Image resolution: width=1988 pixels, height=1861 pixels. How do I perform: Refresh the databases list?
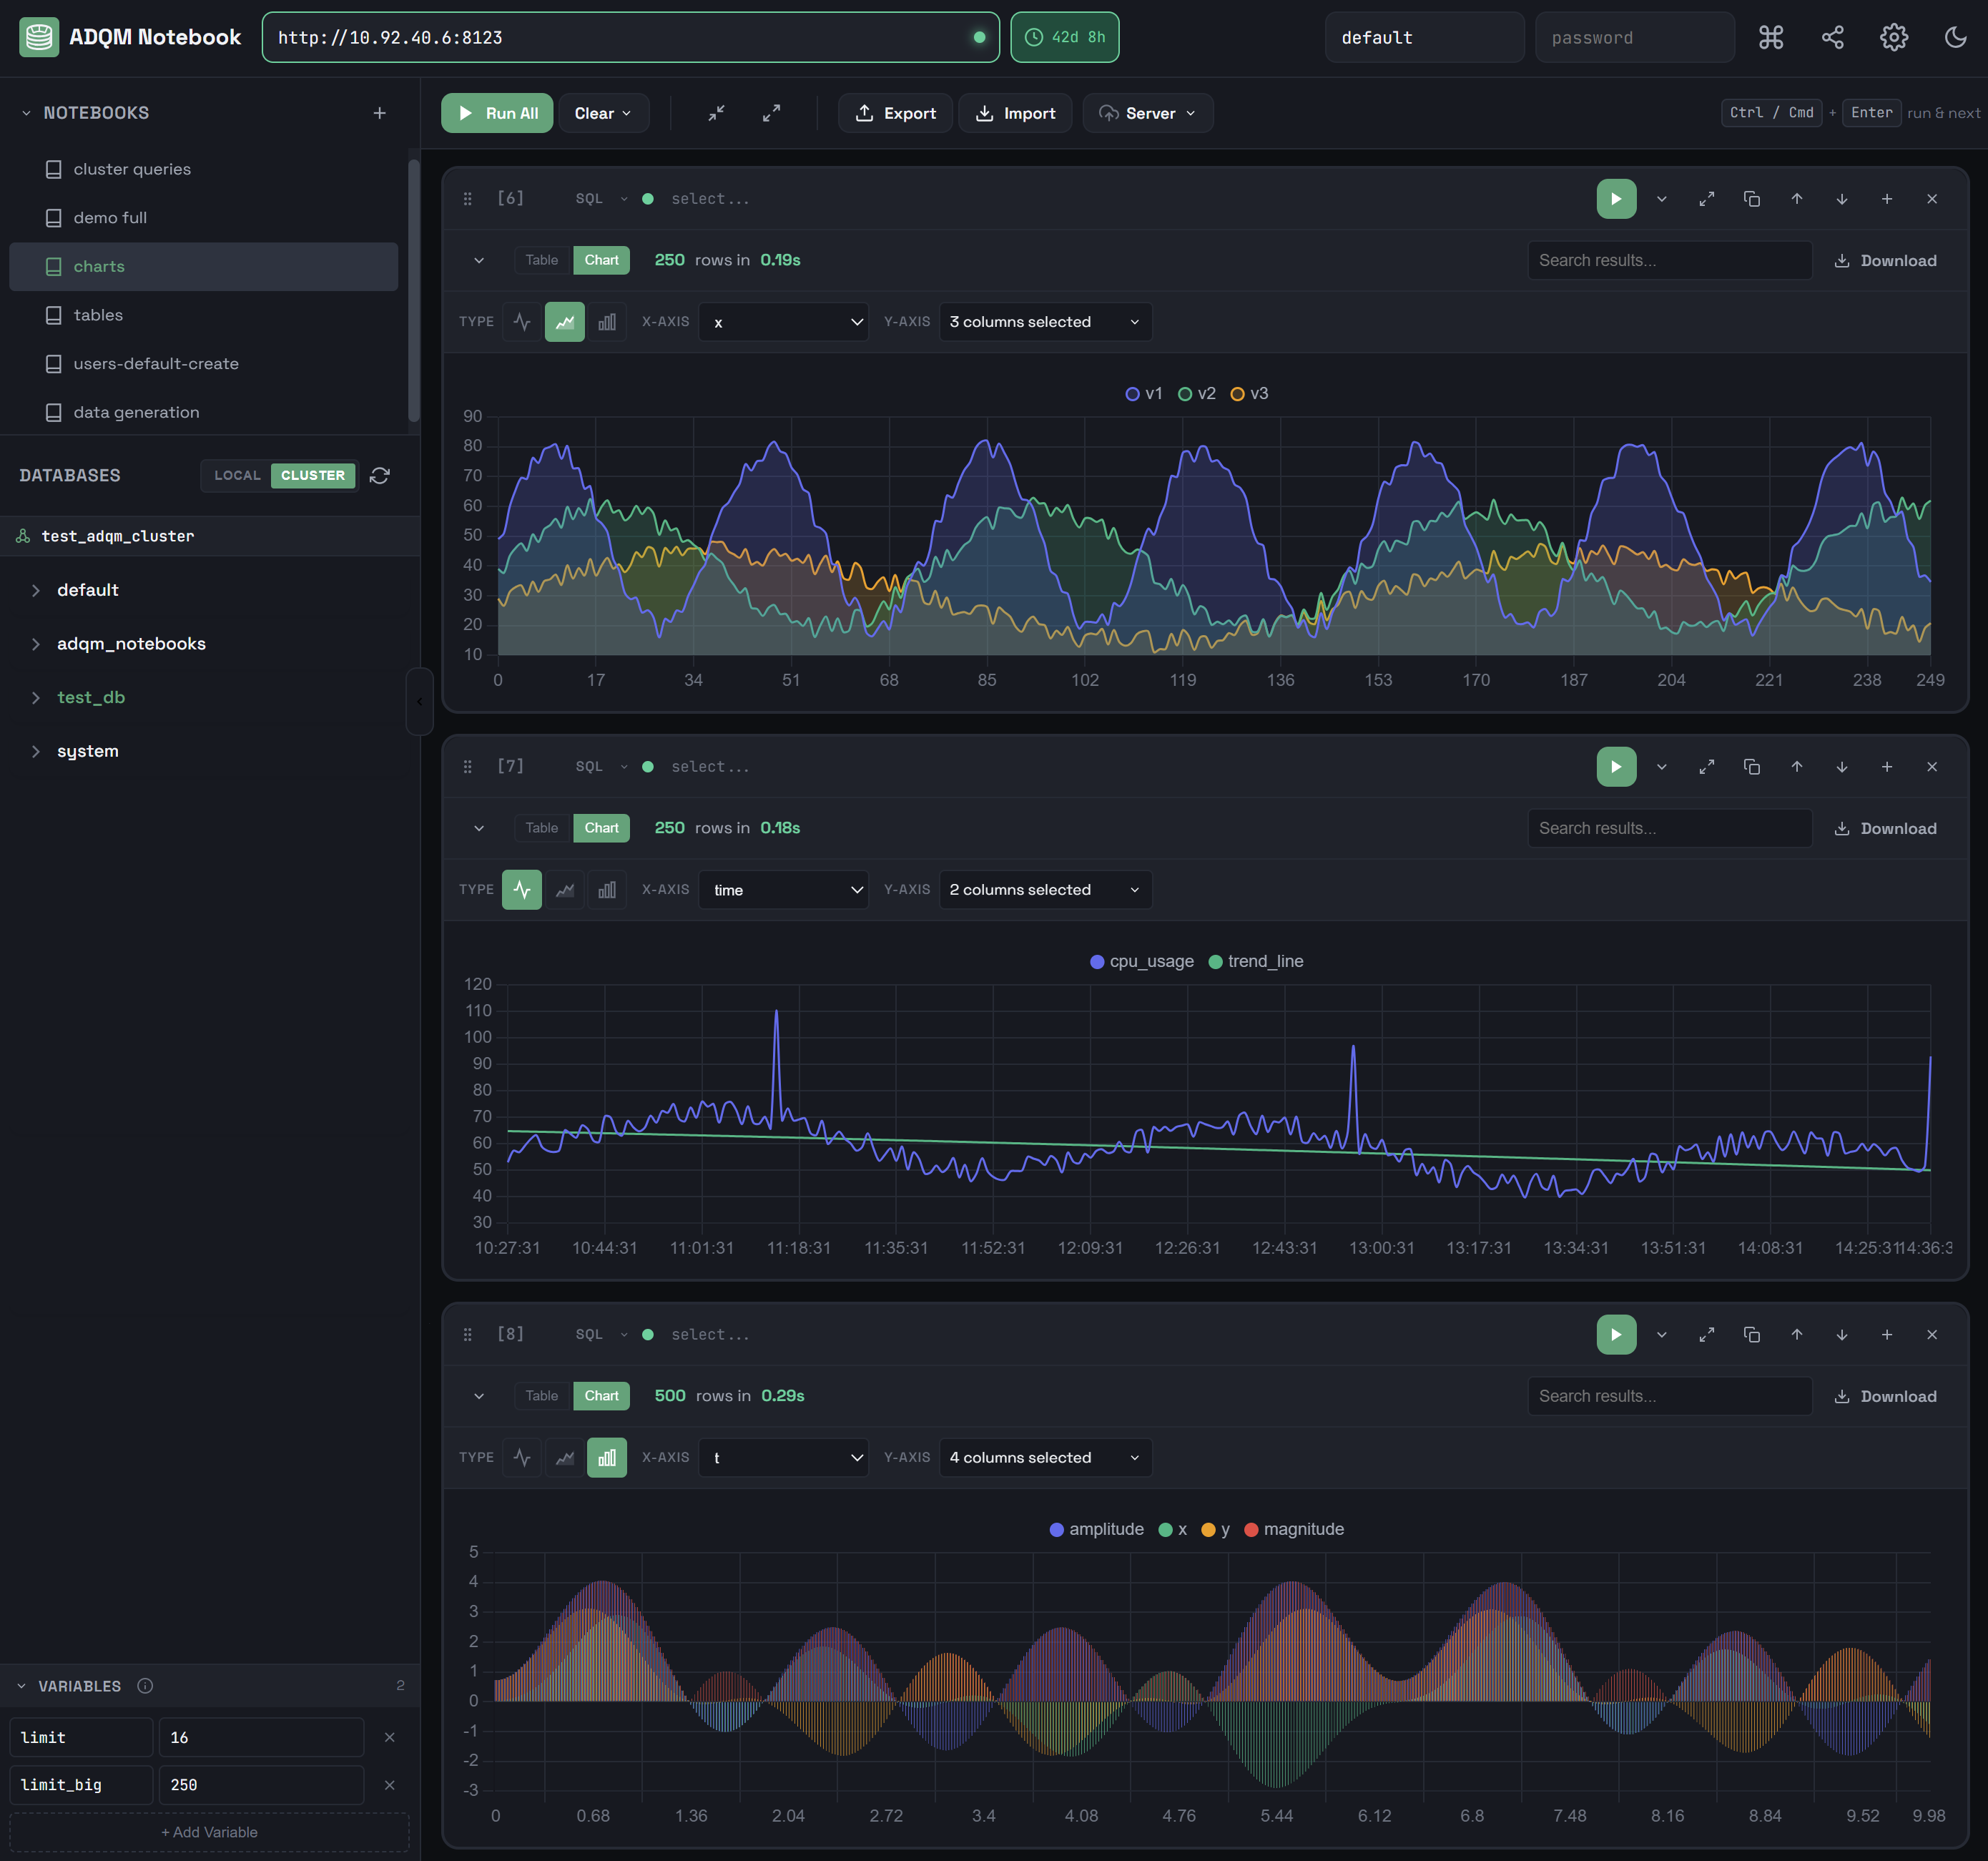[x=380, y=475]
